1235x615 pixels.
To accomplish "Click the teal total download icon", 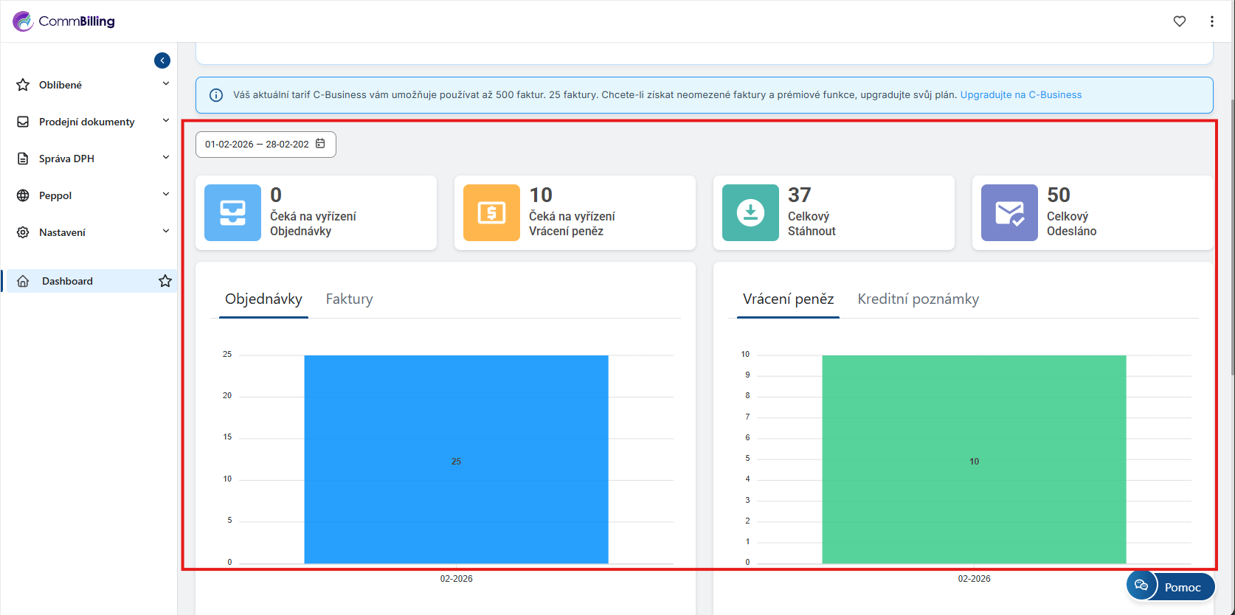I will (750, 212).
